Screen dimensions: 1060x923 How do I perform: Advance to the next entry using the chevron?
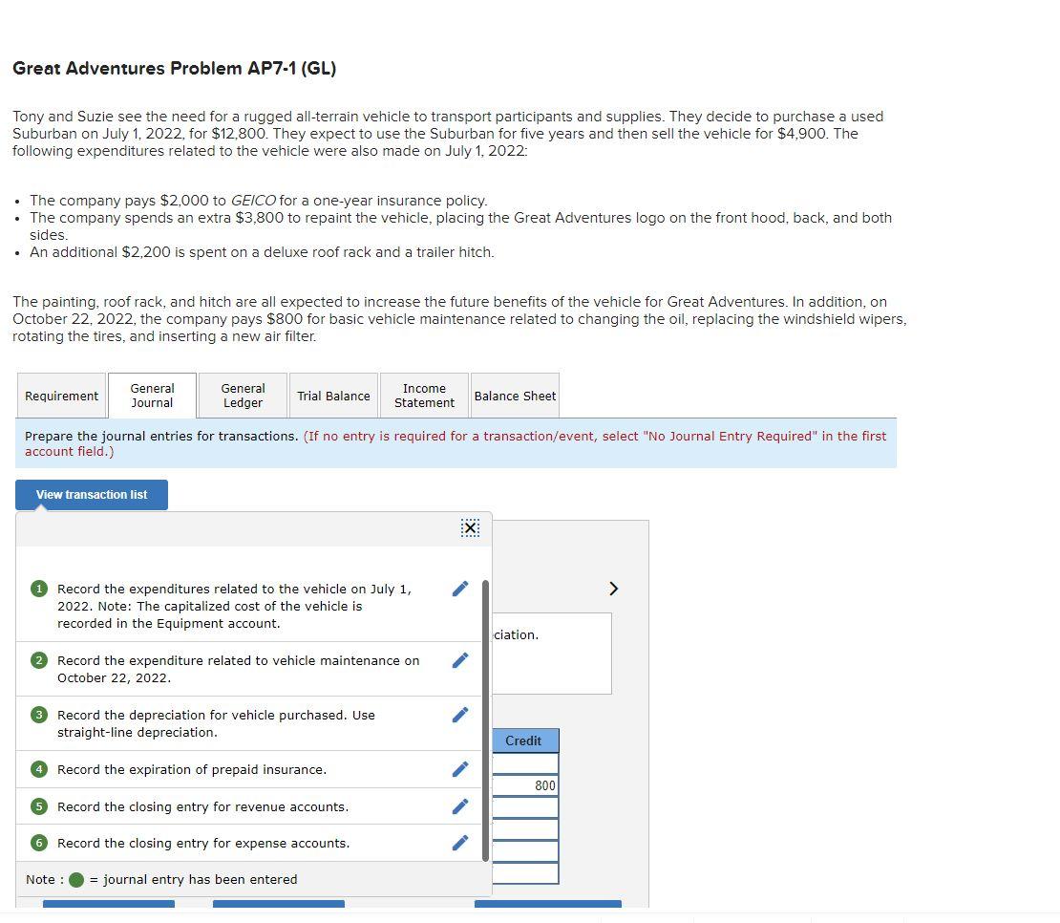pyautogui.click(x=613, y=589)
